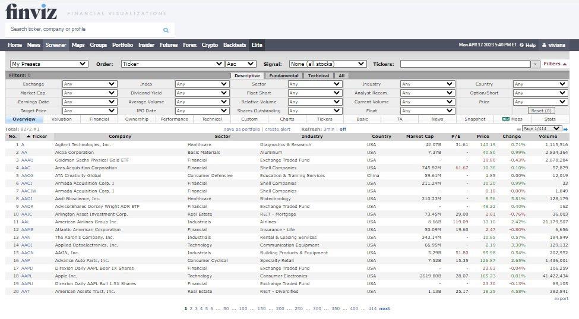This screenshot has width=579, height=319.
Task: Select the Charts view tab
Action: (x=287, y=119)
